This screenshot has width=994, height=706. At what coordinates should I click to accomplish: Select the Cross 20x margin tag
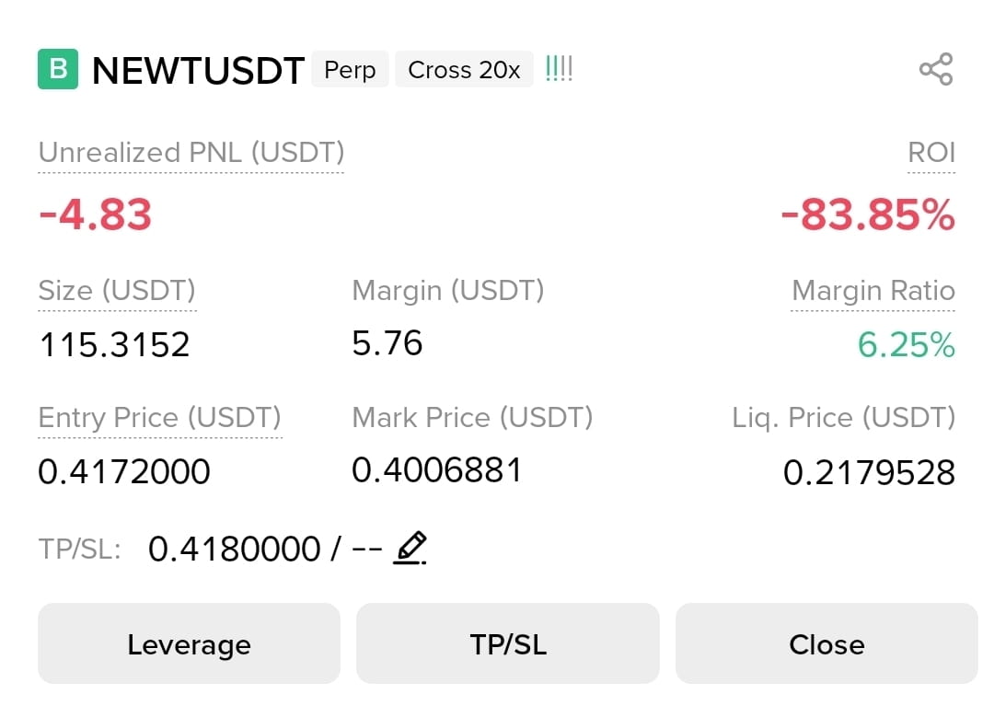pos(464,69)
